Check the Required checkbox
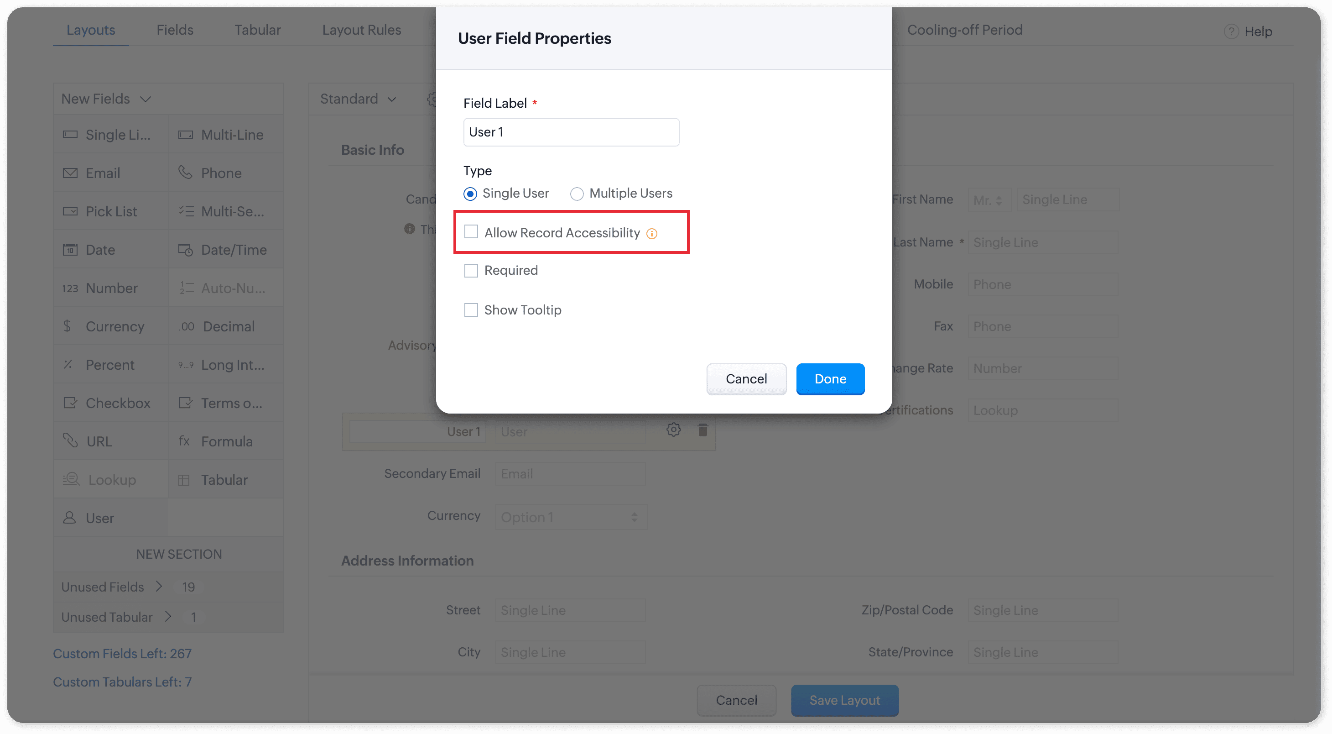Image resolution: width=1332 pixels, height=734 pixels. click(471, 271)
